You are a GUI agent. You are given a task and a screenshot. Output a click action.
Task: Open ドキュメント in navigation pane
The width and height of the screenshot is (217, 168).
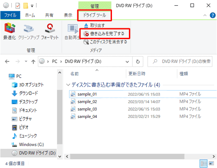(24, 111)
